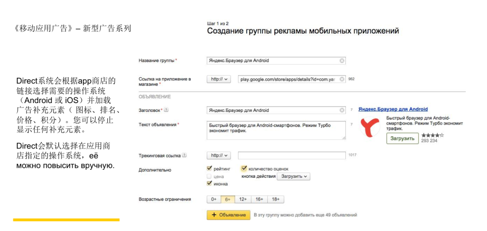Click the "Возрастные ограничения" label
The image size is (487, 231).
point(165,200)
